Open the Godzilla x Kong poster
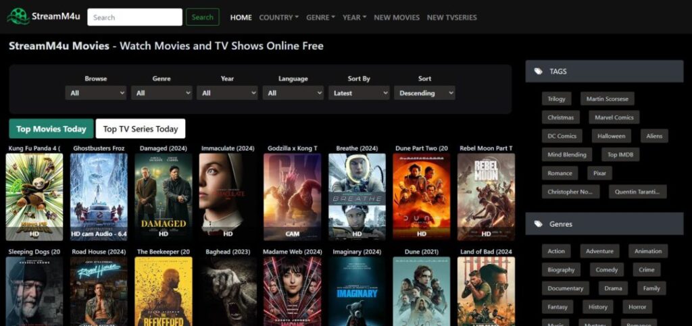The image size is (692, 326). point(292,196)
